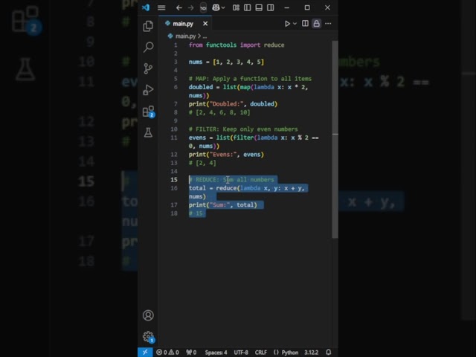Open the Source Control view

[x=148, y=68]
